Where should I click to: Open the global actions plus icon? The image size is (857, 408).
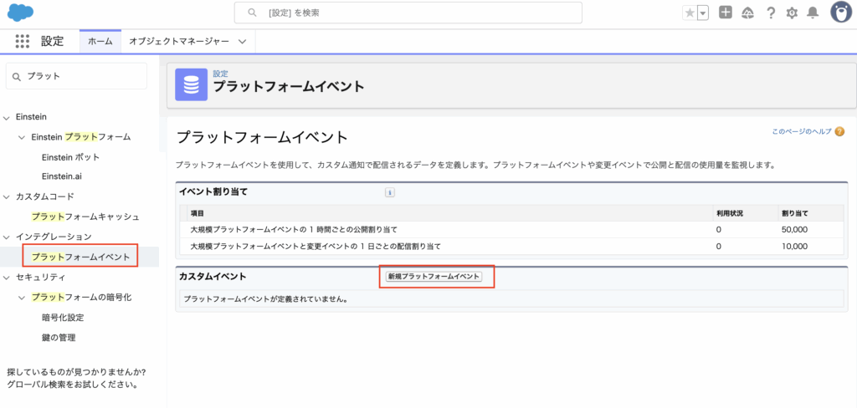pyautogui.click(x=726, y=13)
